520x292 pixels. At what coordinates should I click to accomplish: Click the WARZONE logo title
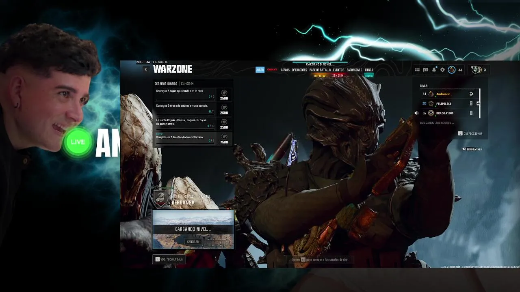[173, 69]
